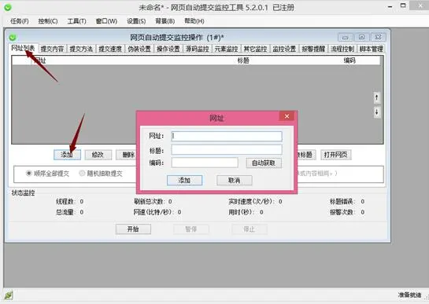429x304 pixels.
Task: Click the 用时(秒) status value
Action: (261, 212)
